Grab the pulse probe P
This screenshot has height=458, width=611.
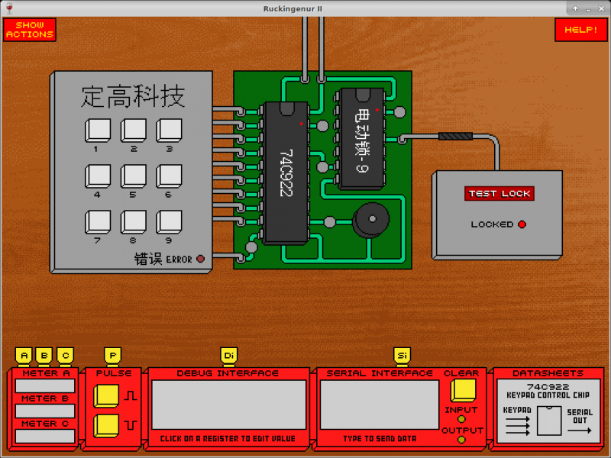[113, 356]
